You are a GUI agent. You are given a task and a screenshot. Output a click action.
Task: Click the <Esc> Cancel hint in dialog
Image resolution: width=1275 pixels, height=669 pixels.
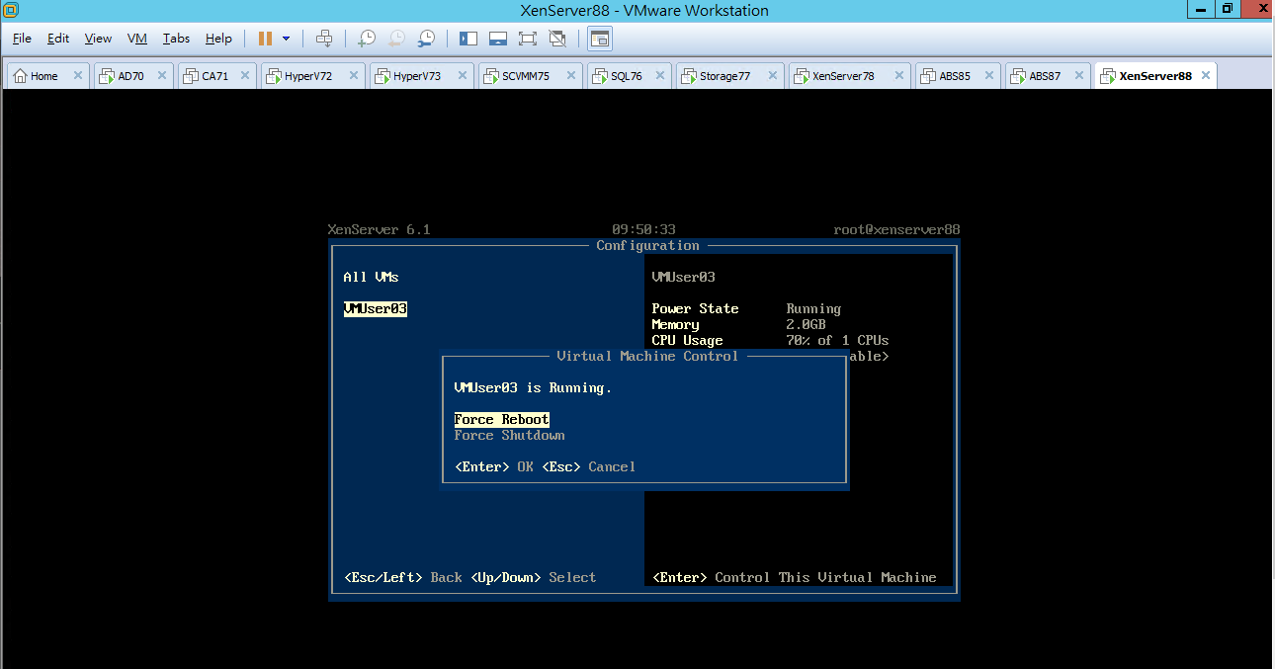click(588, 466)
